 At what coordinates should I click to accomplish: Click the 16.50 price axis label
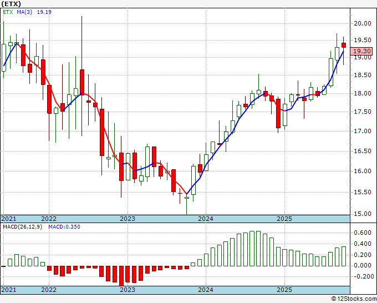click(x=363, y=151)
